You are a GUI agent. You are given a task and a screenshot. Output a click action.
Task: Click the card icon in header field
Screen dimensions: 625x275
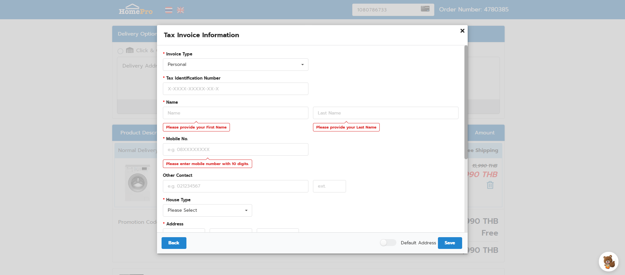tap(425, 9)
